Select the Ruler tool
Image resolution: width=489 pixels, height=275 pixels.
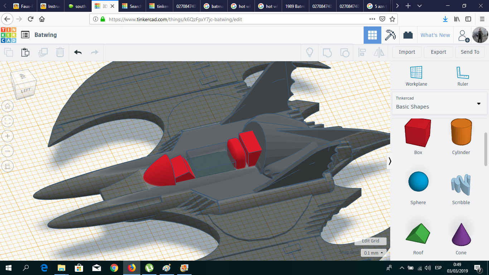[463, 76]
